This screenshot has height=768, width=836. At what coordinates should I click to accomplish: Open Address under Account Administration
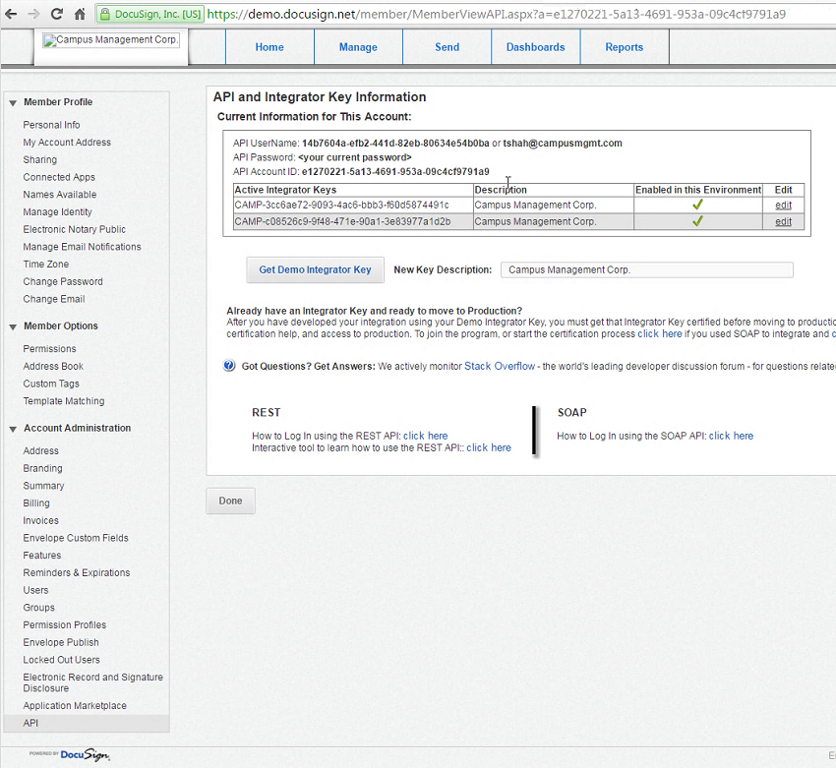click(x=41, y=451)
